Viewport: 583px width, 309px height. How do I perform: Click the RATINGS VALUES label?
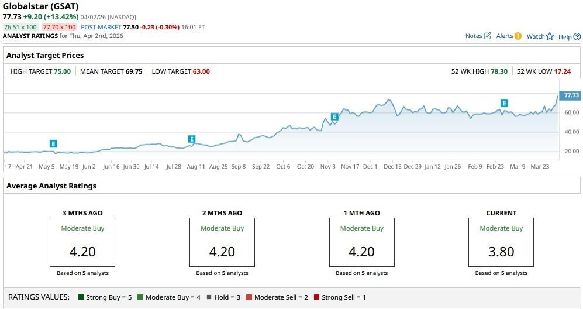click(39, 297)
